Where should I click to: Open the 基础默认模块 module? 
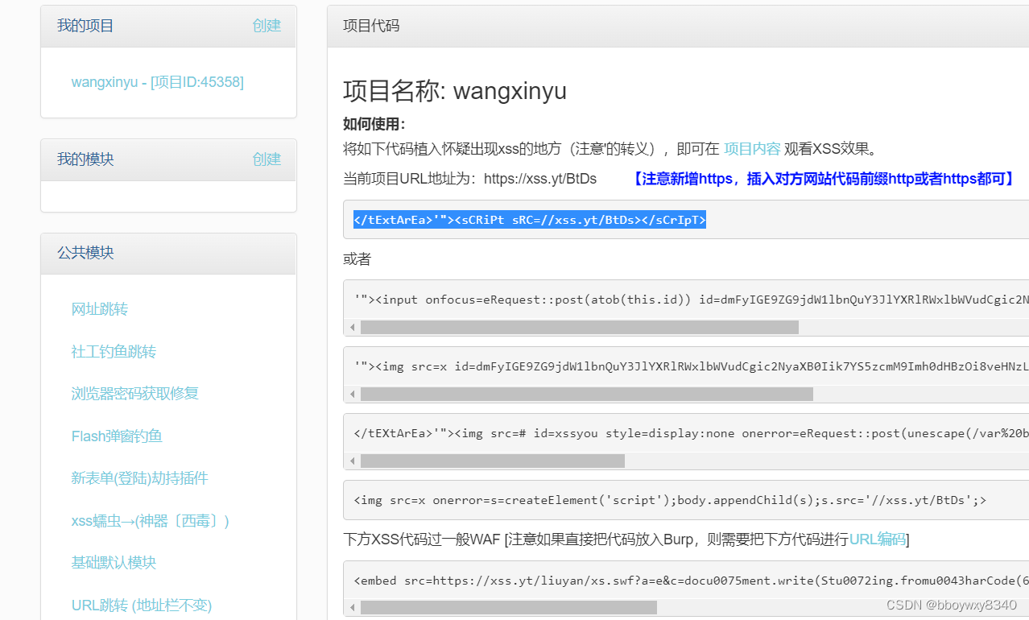[114, 563]
